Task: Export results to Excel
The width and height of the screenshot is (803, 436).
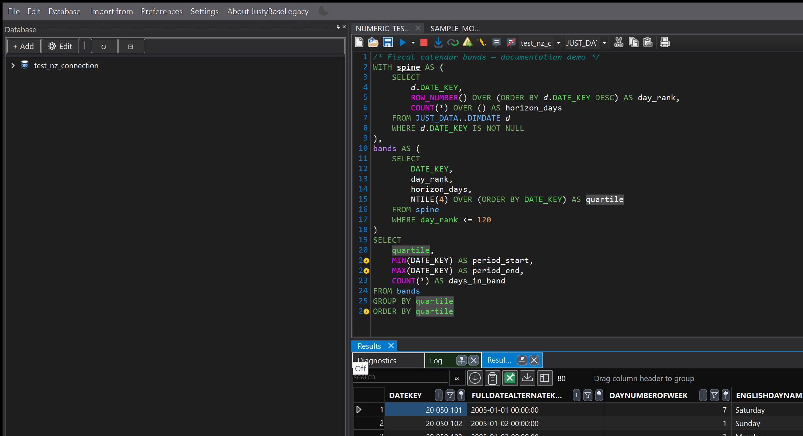Action: (x=510, y=378)
